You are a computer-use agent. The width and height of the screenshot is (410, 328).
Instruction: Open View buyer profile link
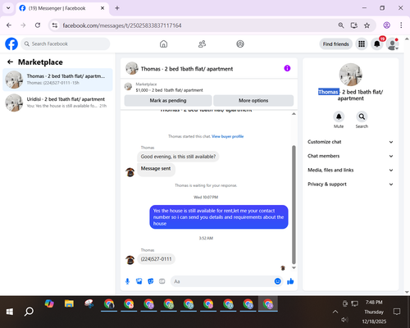coord(227,136)
